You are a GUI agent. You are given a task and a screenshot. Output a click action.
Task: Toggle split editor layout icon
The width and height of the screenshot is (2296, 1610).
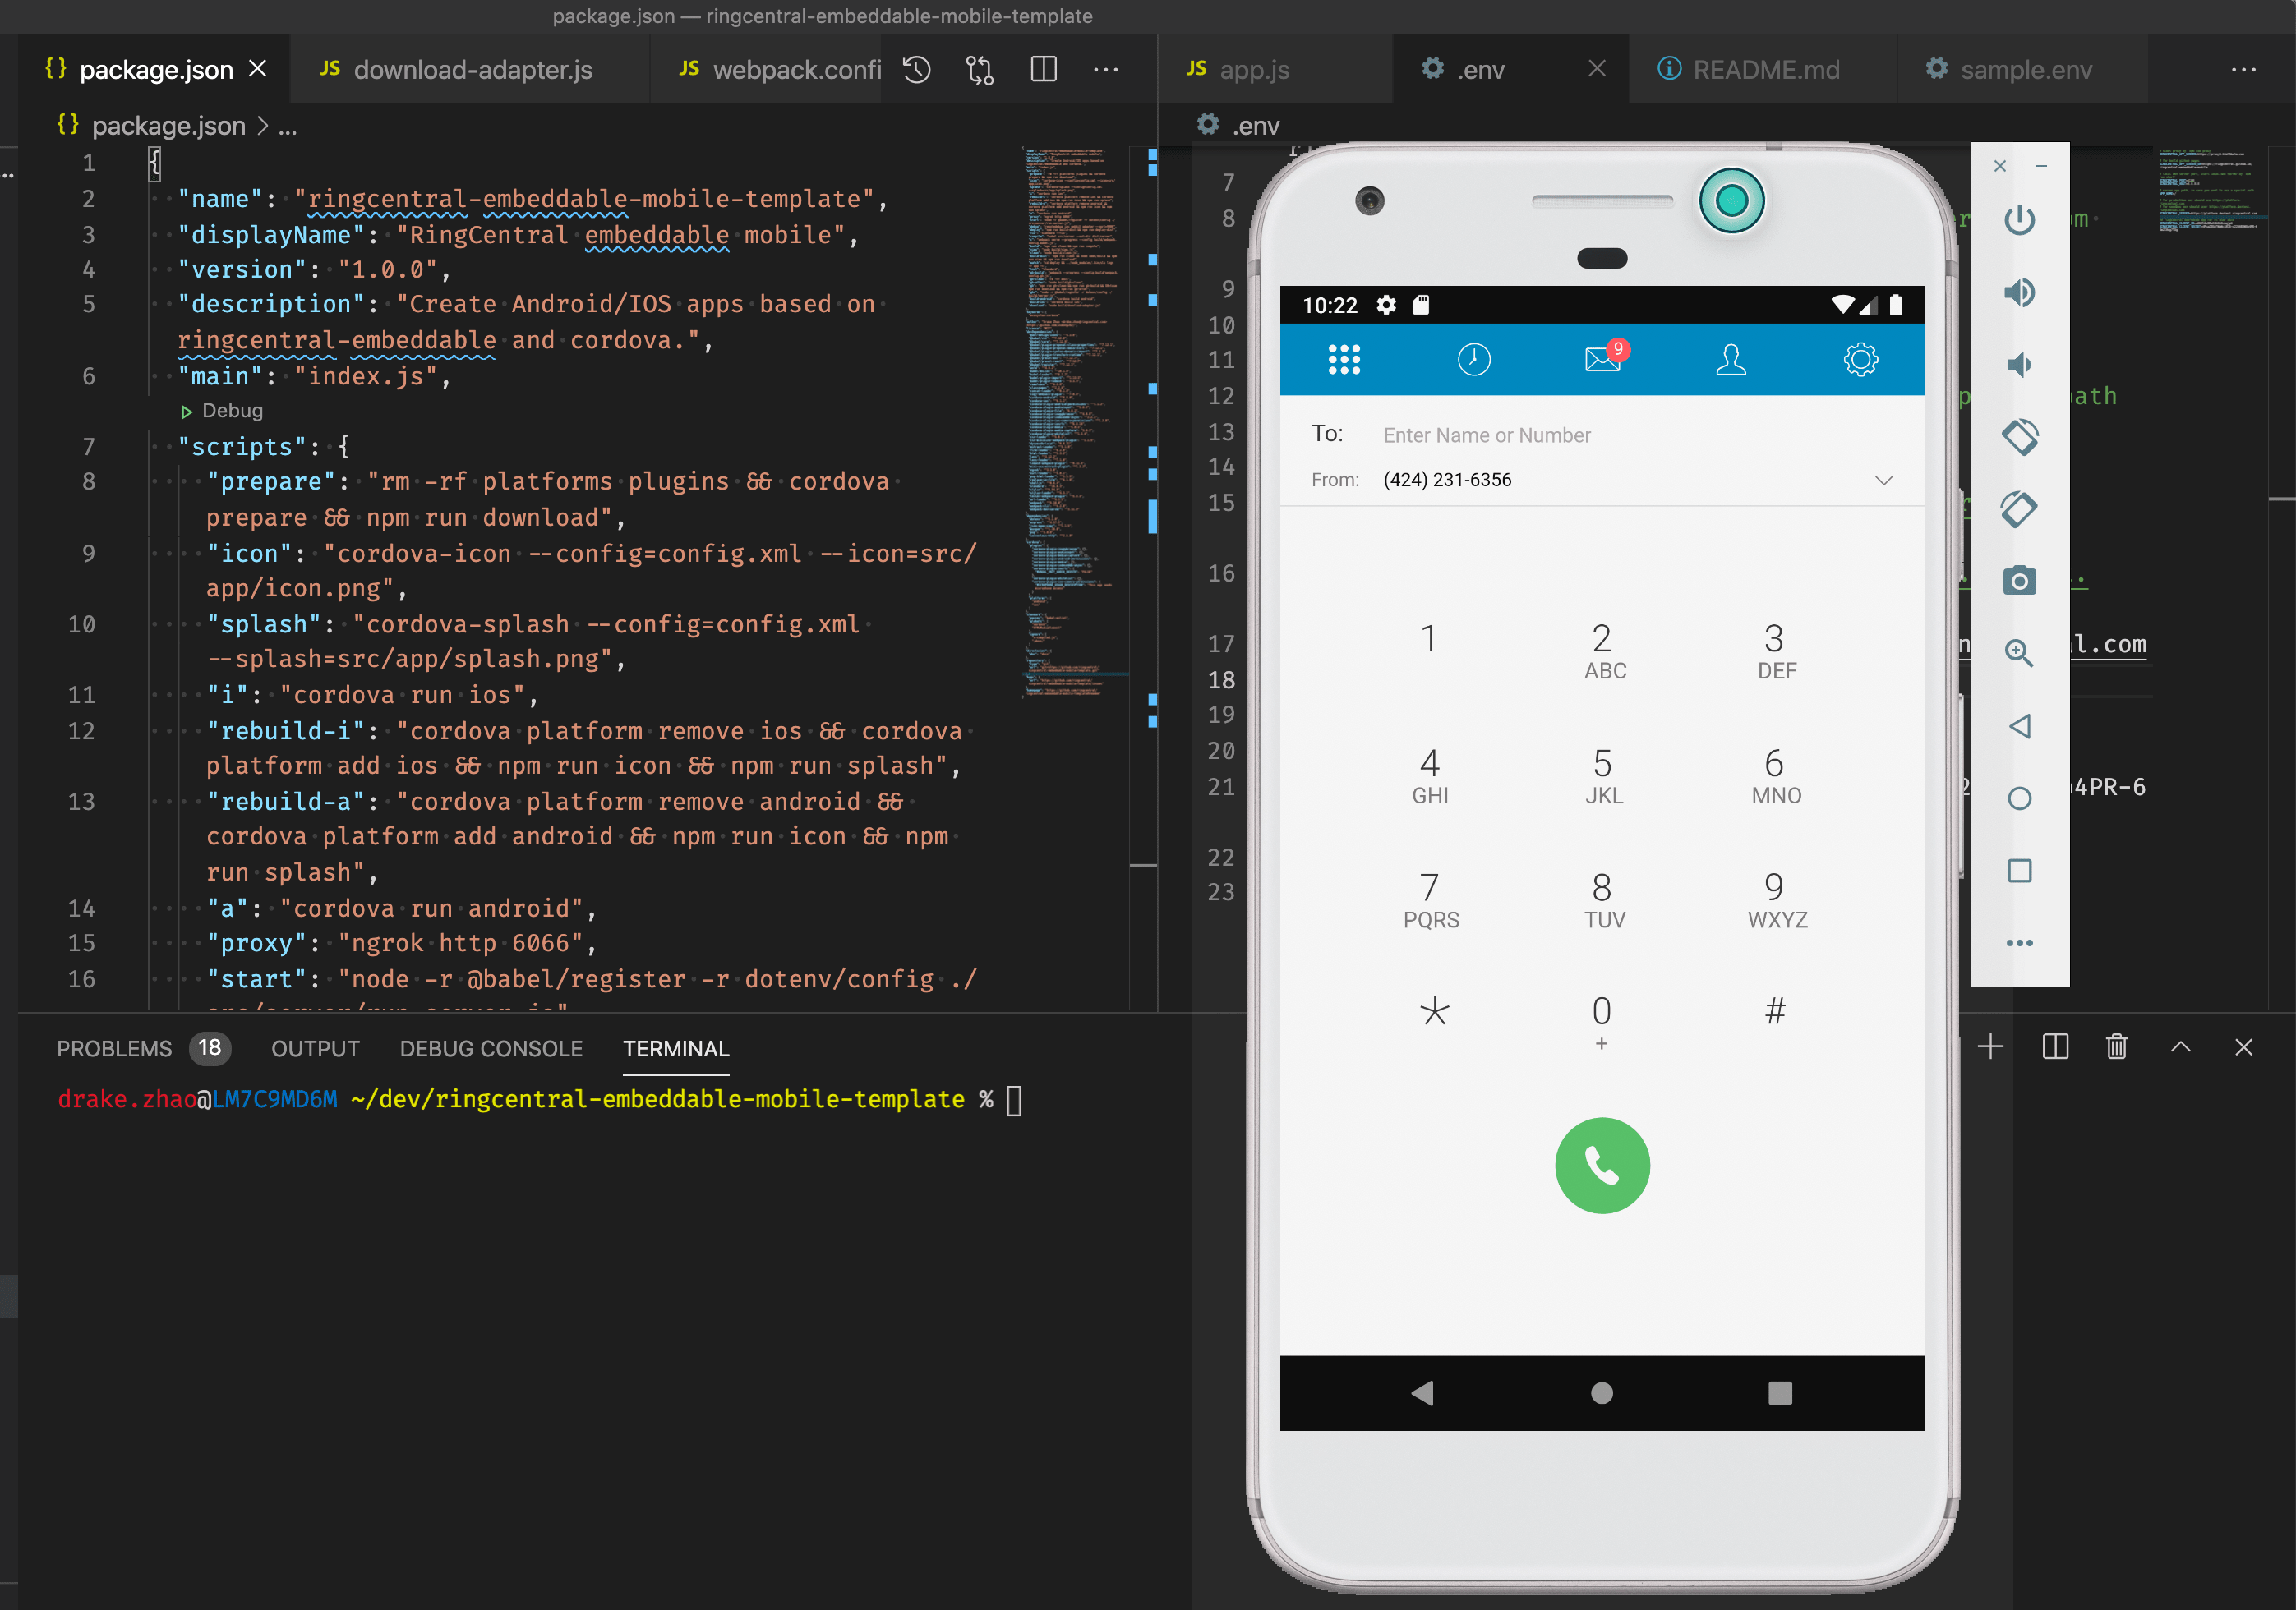pos(1043,69)
